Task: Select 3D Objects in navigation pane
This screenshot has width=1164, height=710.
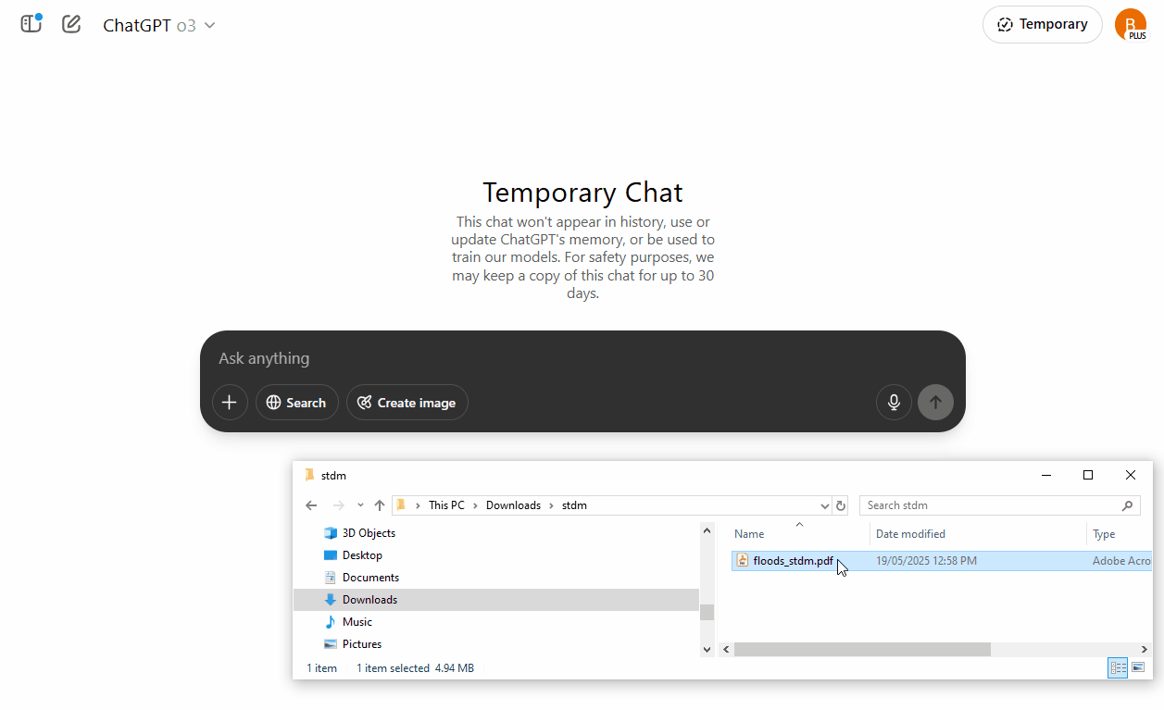Action: click(369, 533)
